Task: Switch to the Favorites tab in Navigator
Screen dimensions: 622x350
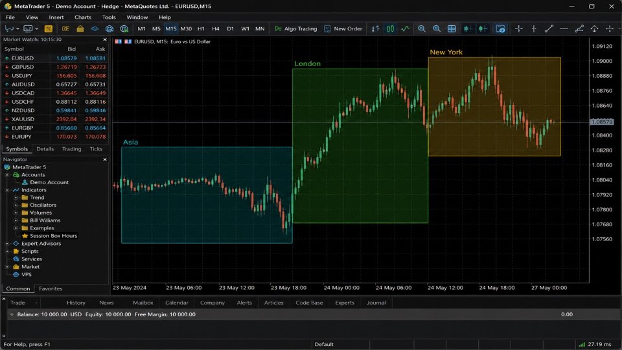Action: (51, 288)
